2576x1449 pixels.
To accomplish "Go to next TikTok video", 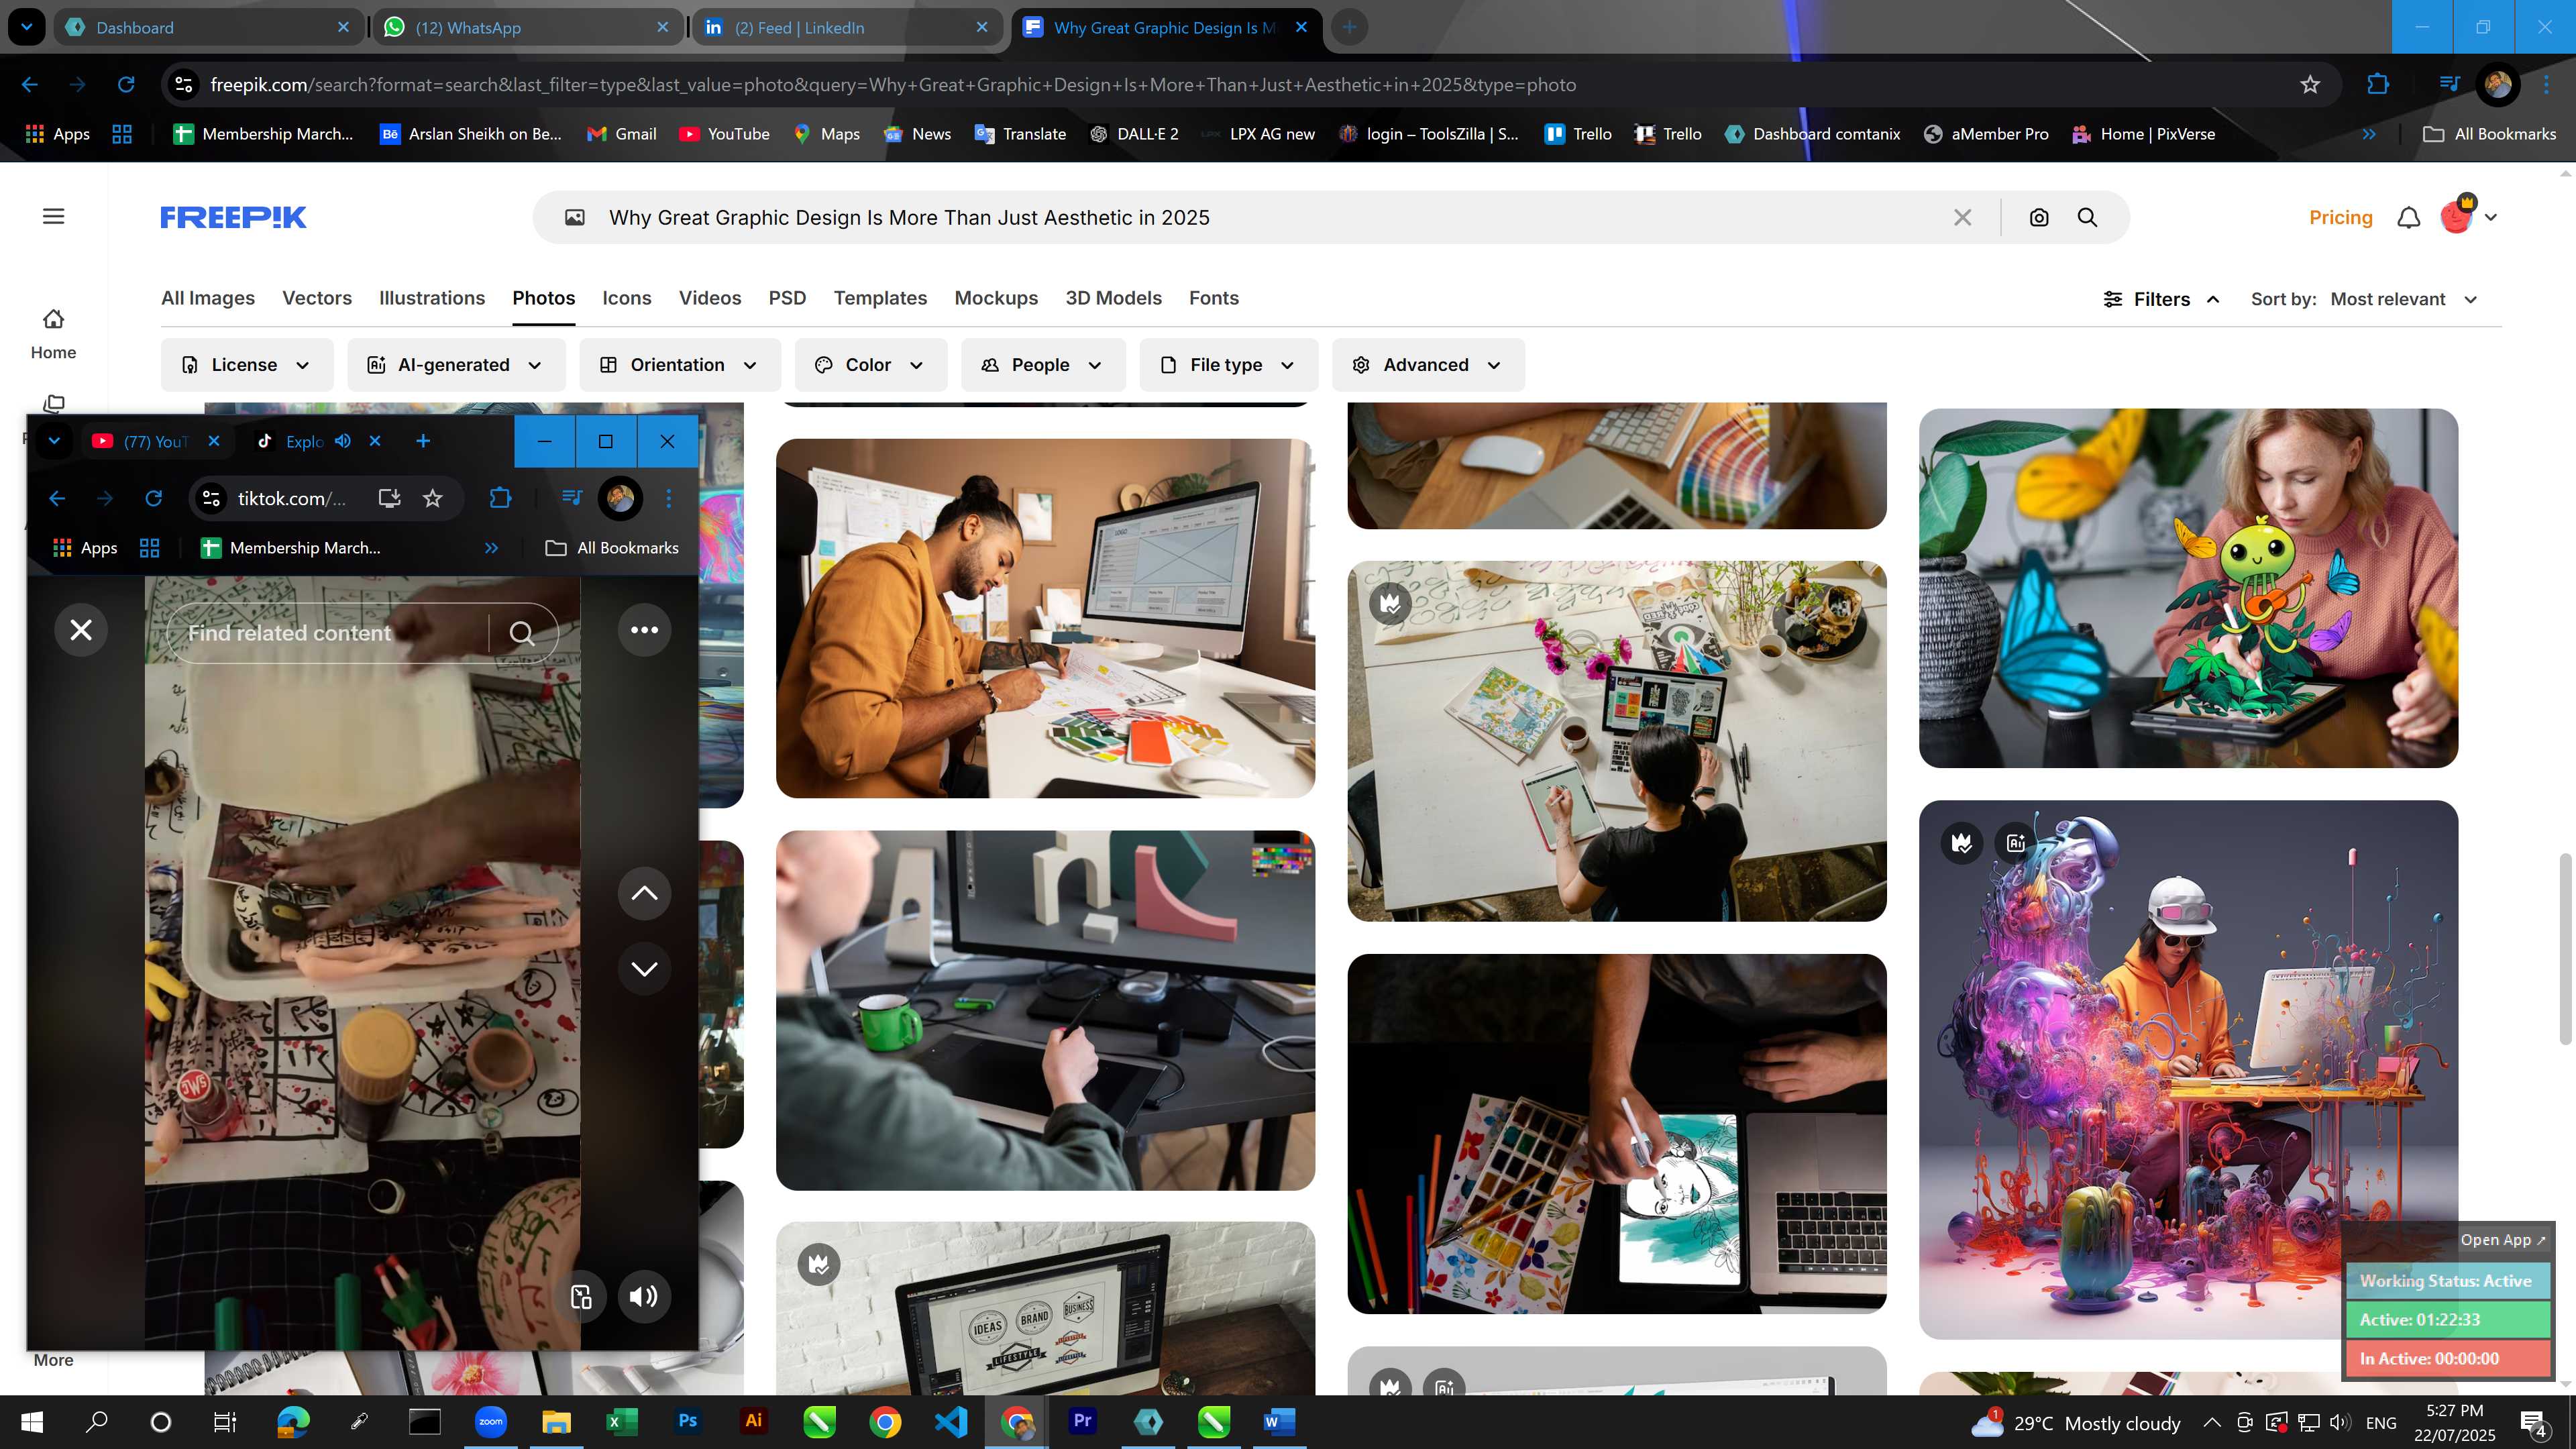I will pos(644,968).
